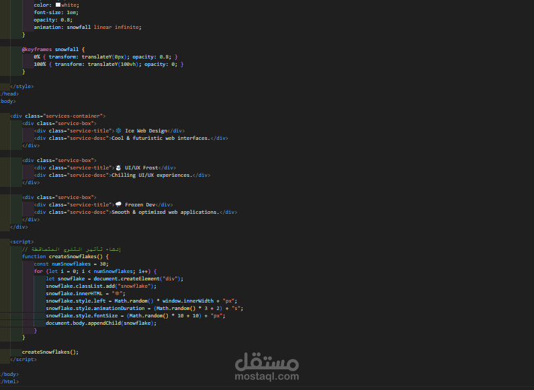Click "Cool & futuristic web interfaces." description

(161, 138)
